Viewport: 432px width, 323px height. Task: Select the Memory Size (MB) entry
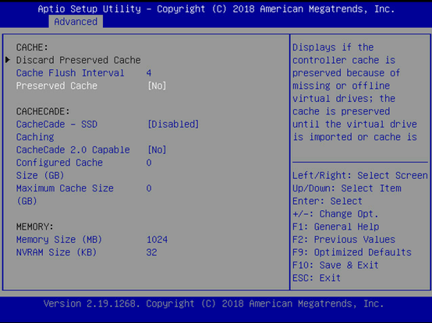point(59,240)
